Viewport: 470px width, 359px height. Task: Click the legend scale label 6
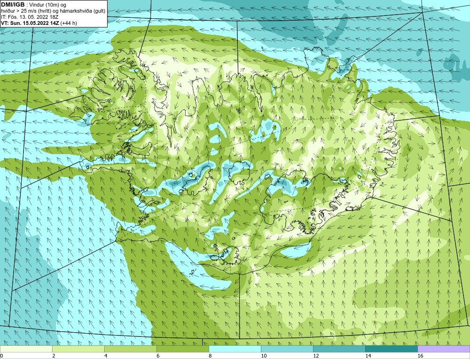coord(158,356)
